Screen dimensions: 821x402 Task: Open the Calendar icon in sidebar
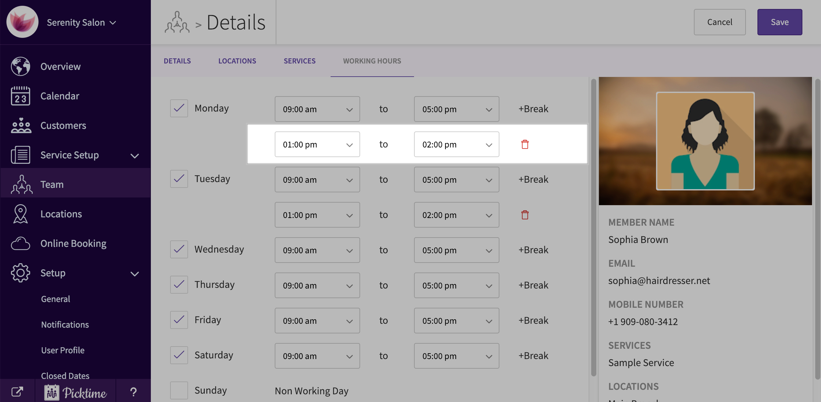[21, 96]
